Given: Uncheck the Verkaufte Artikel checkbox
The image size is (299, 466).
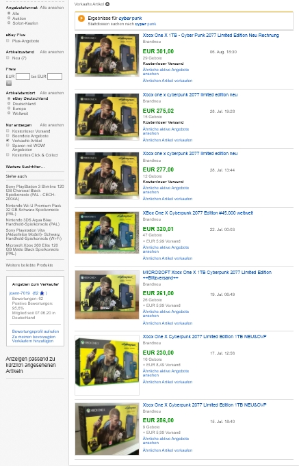Looking at the screenshot, I should 8,140.
